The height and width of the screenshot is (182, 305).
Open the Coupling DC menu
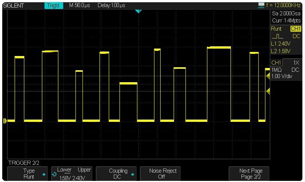point(116,173)
